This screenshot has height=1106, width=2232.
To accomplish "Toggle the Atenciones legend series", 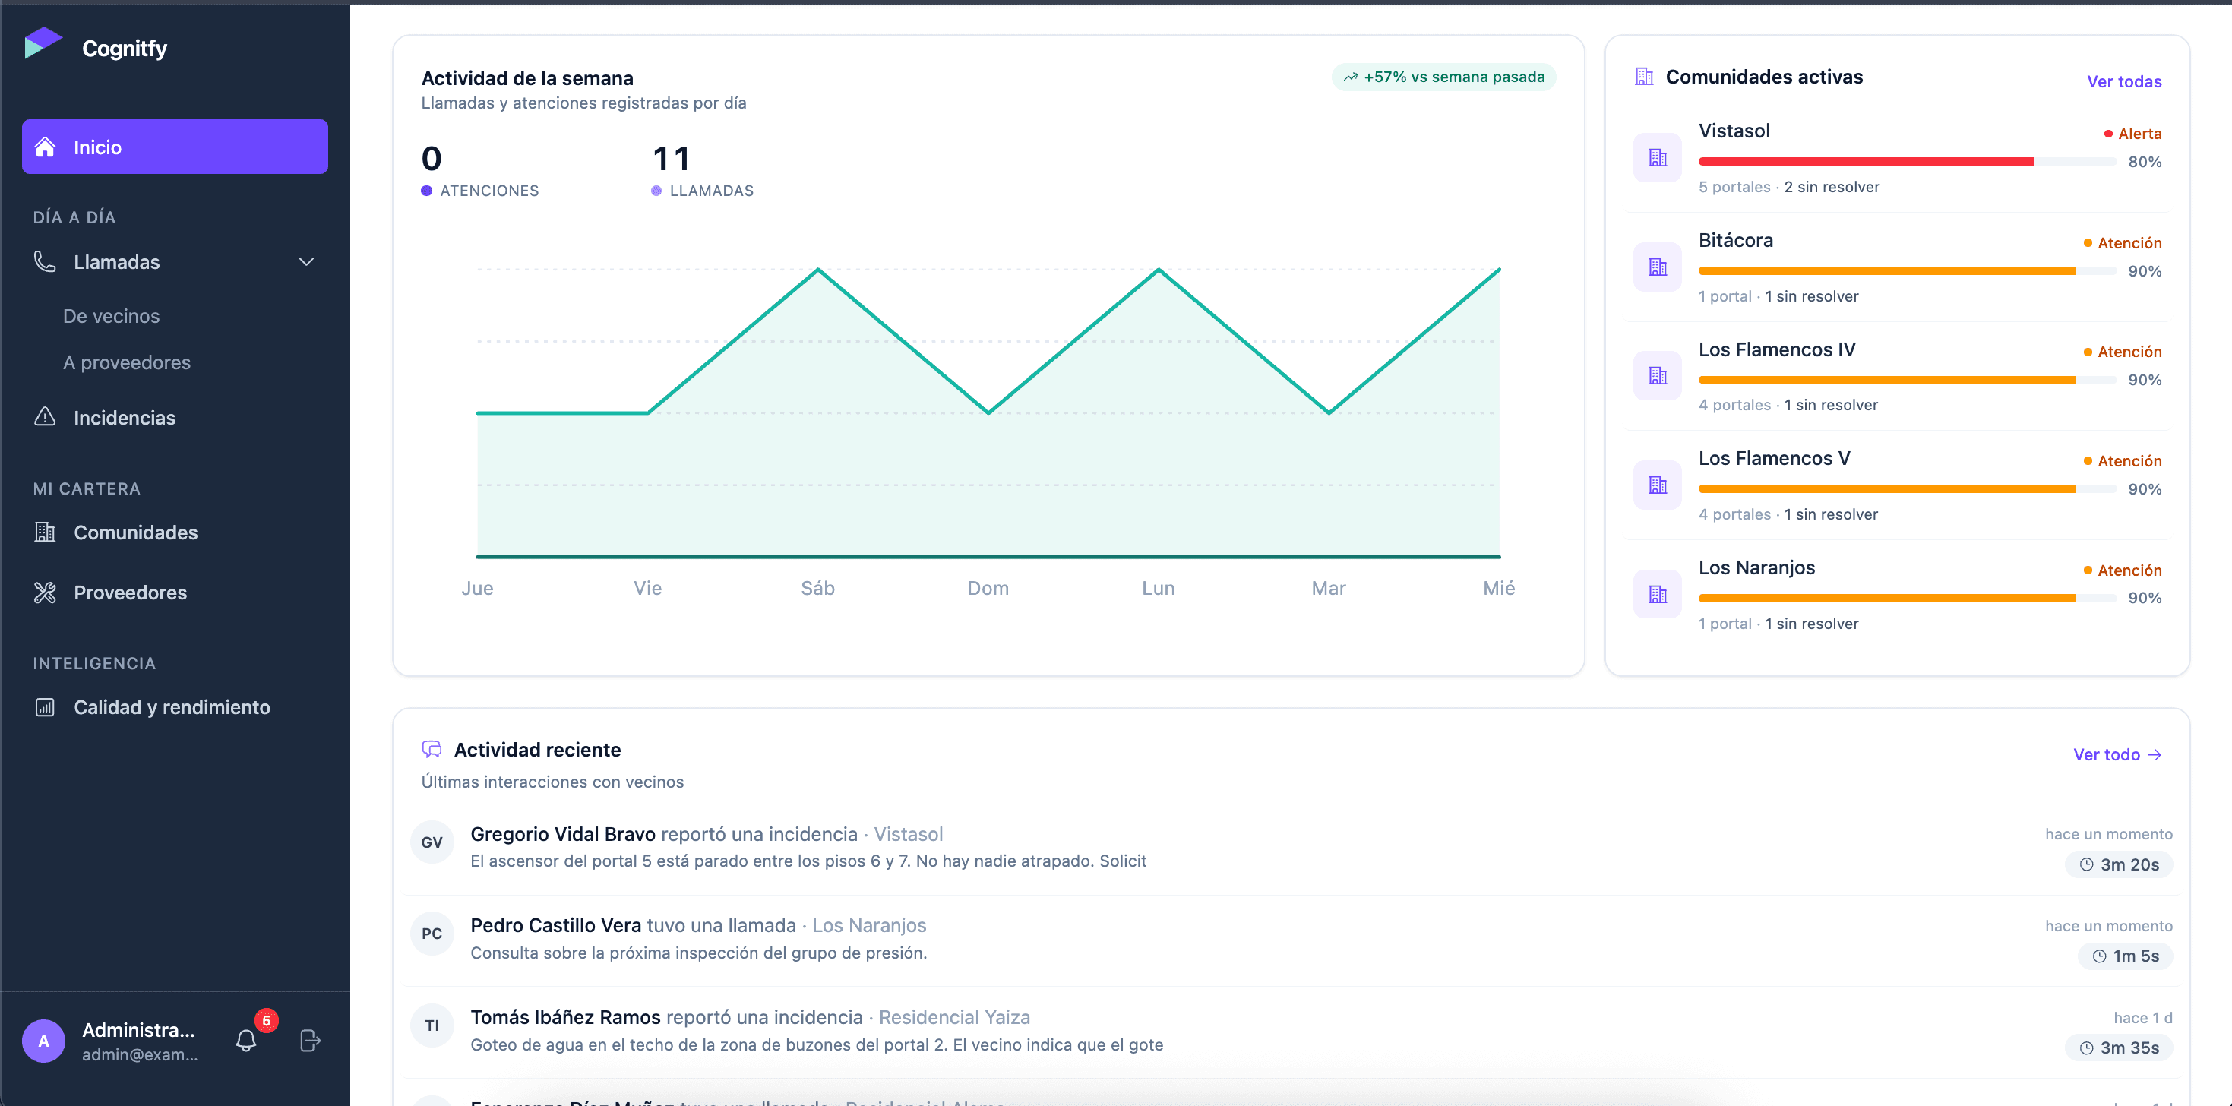I will (x=480, y=191).
